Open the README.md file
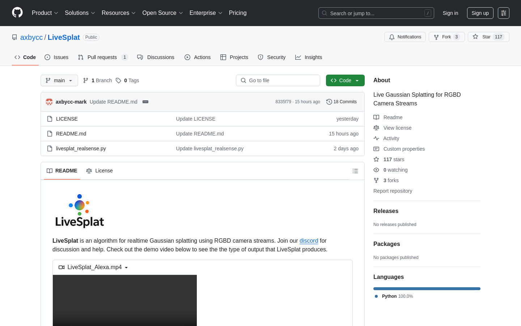This screenshot has width=521, height=326. pyautogui.click(x=71, y=134)
